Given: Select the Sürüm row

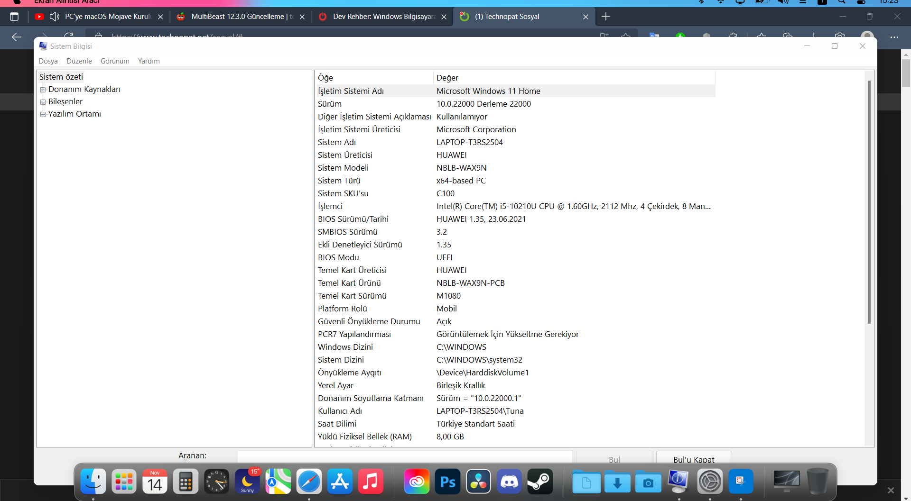Looking at the screenshot, I should (515, 104).
